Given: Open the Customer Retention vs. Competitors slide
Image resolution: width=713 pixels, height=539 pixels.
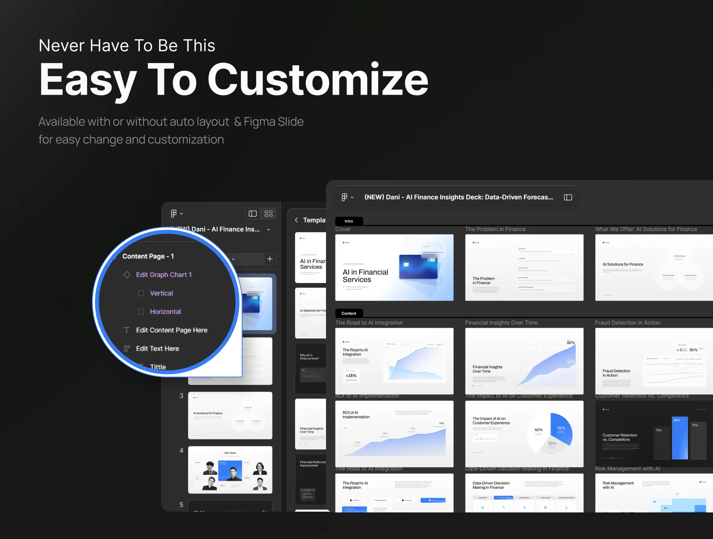Looking at the screenshot, I should pyautogui.click(x=654, y=434).
